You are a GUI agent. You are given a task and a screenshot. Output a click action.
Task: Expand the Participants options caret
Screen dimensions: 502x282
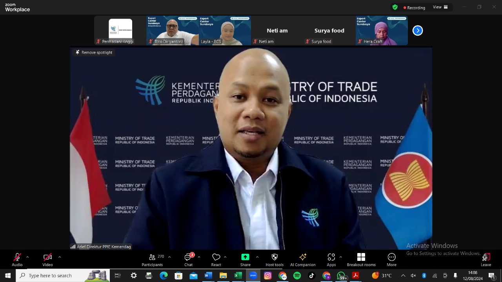tap(169, 257)
